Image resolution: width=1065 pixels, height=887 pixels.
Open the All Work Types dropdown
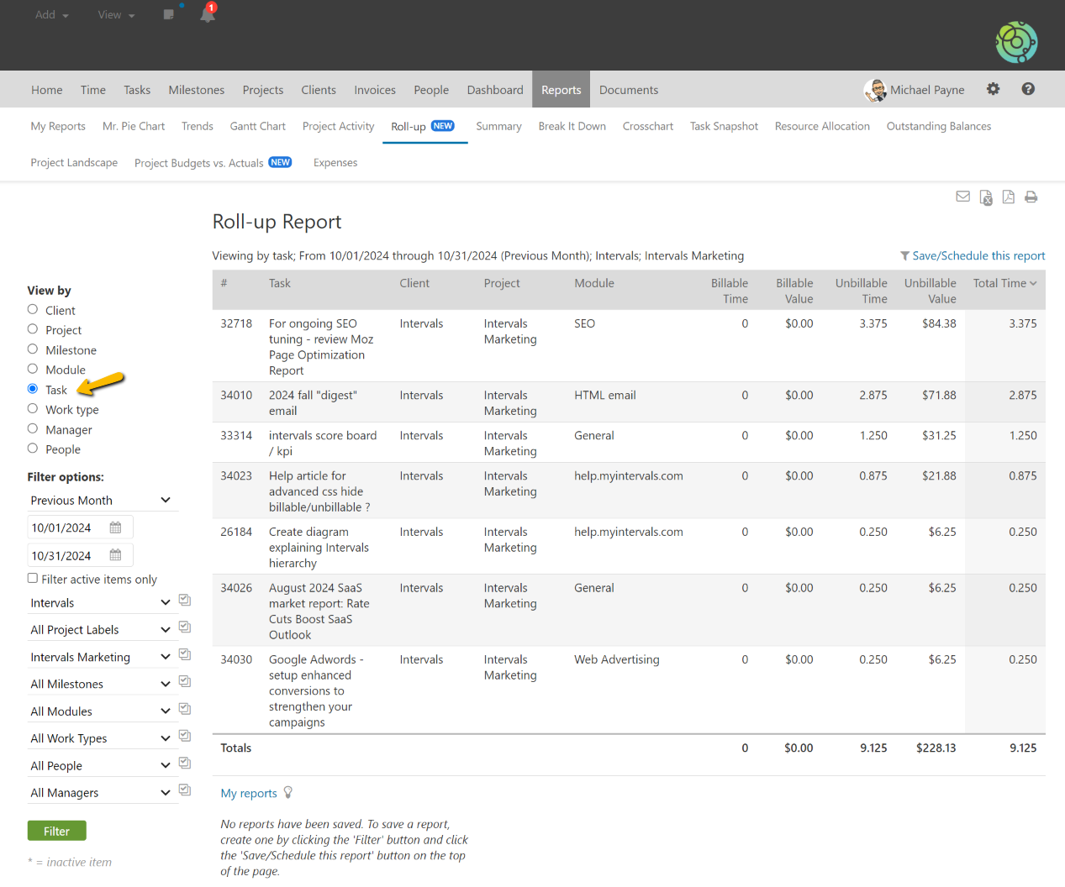click(x=101, y=738)
